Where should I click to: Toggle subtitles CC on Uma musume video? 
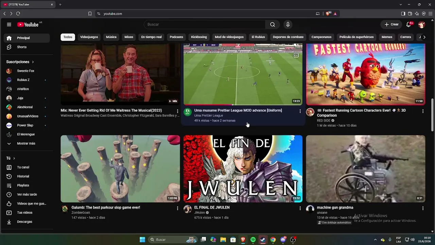coord(296,55)
